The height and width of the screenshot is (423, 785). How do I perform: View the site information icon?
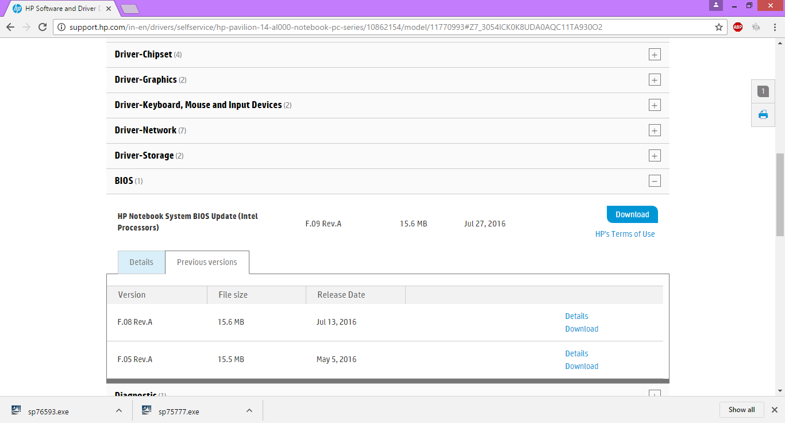[61, 27]
